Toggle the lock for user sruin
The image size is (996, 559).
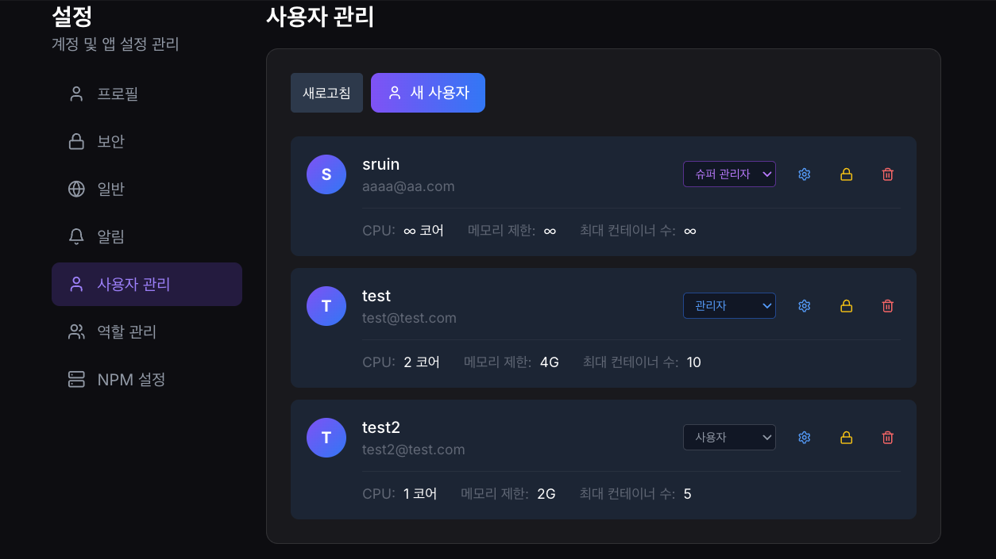click(846, 174)
